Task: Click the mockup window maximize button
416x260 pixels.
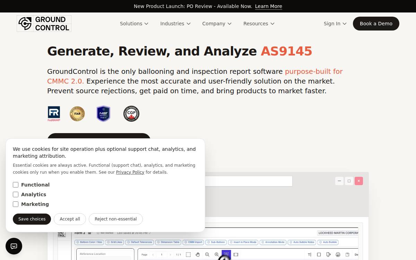Action: coord(349,181)
